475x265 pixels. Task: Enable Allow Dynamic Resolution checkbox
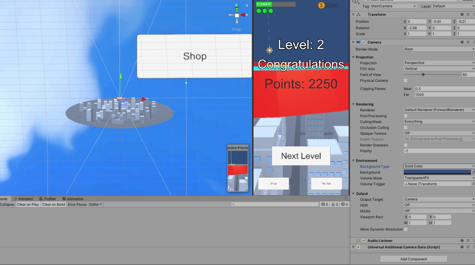(406, 229)
